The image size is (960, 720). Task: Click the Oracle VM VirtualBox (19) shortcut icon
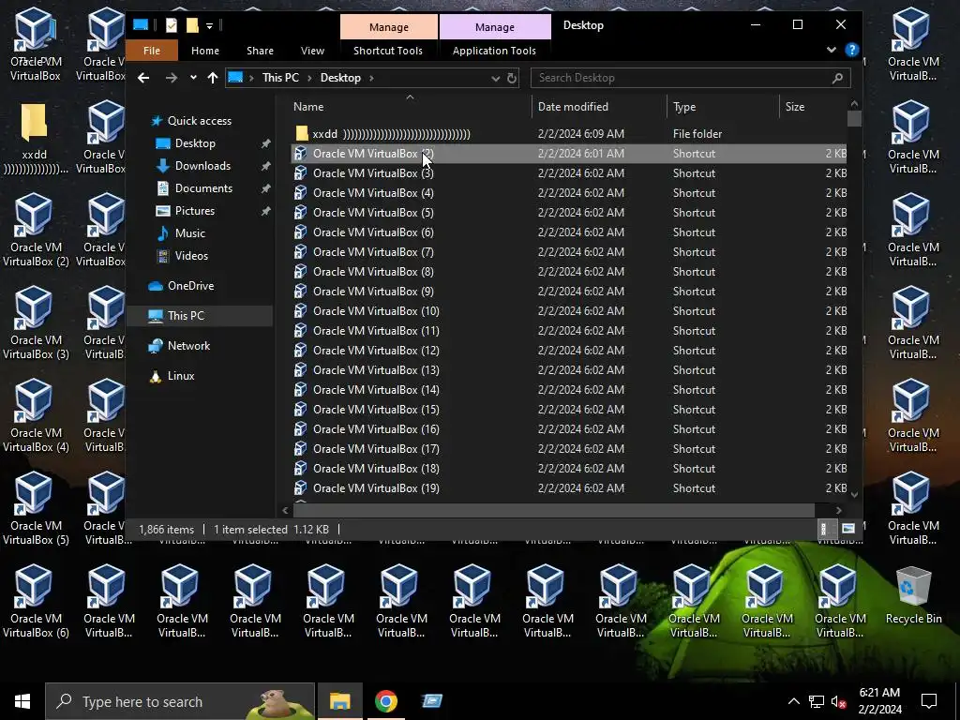click(300, 487)
